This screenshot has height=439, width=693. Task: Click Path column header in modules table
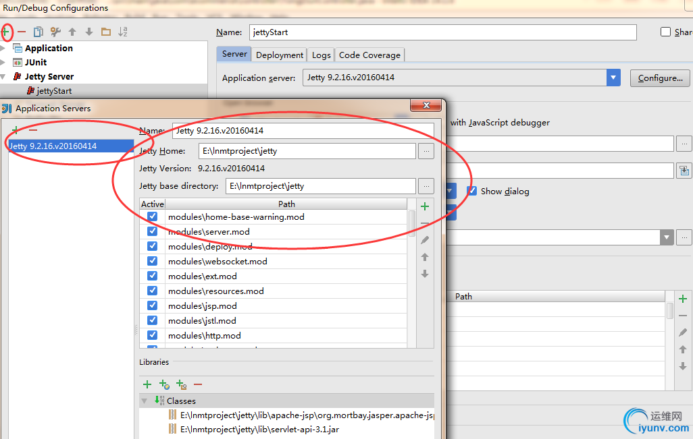pyautogui.click(x=286, y=204)
